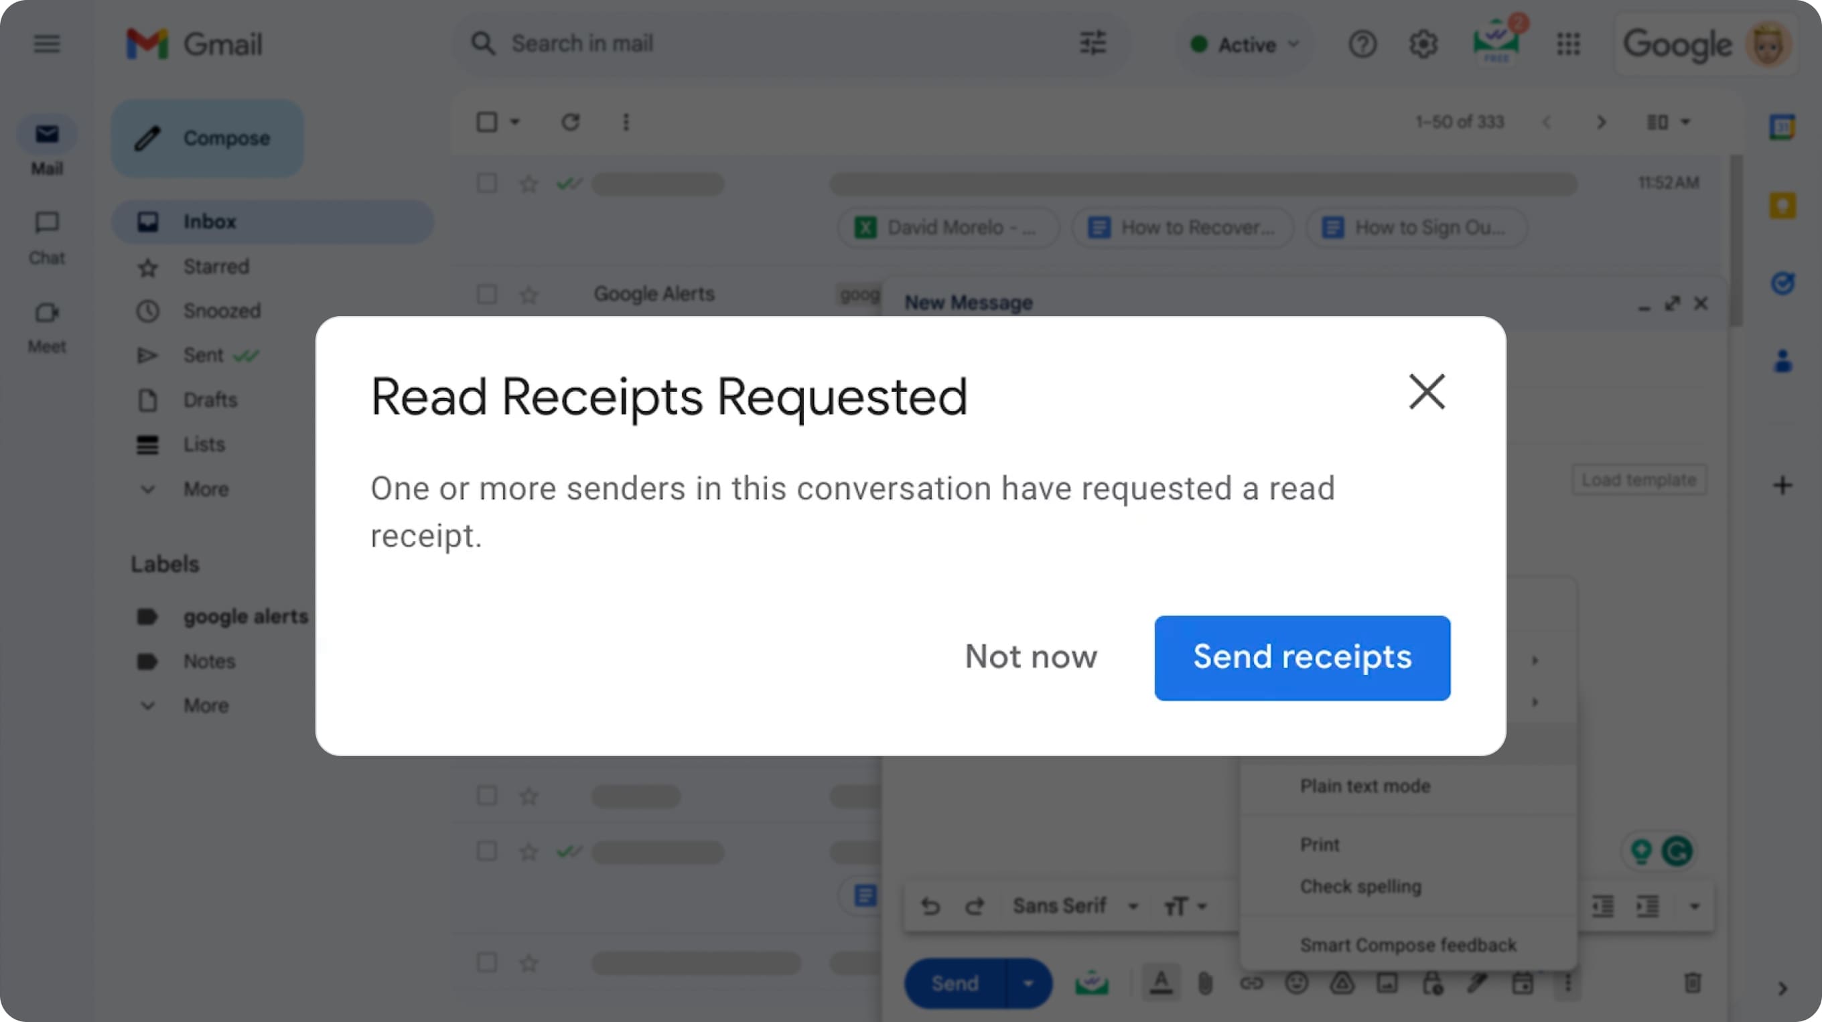This screenshot has height=1022, width=1822.
Task: Select the Text color icon in compose toolbar
Action: (1162, 982)
